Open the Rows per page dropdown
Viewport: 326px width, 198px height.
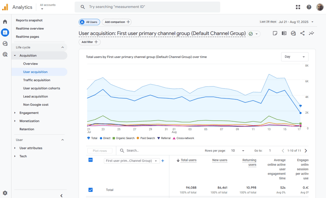coord(238,151)
